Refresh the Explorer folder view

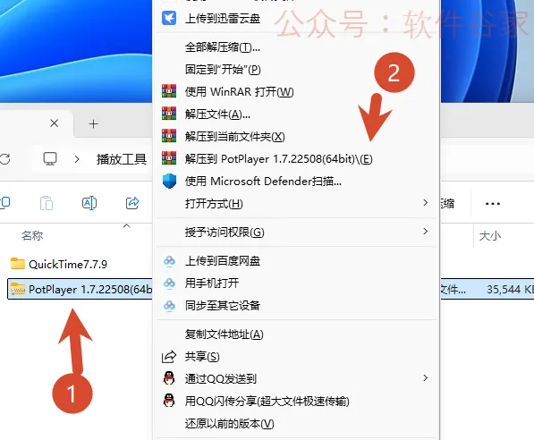tap(4, 159)
